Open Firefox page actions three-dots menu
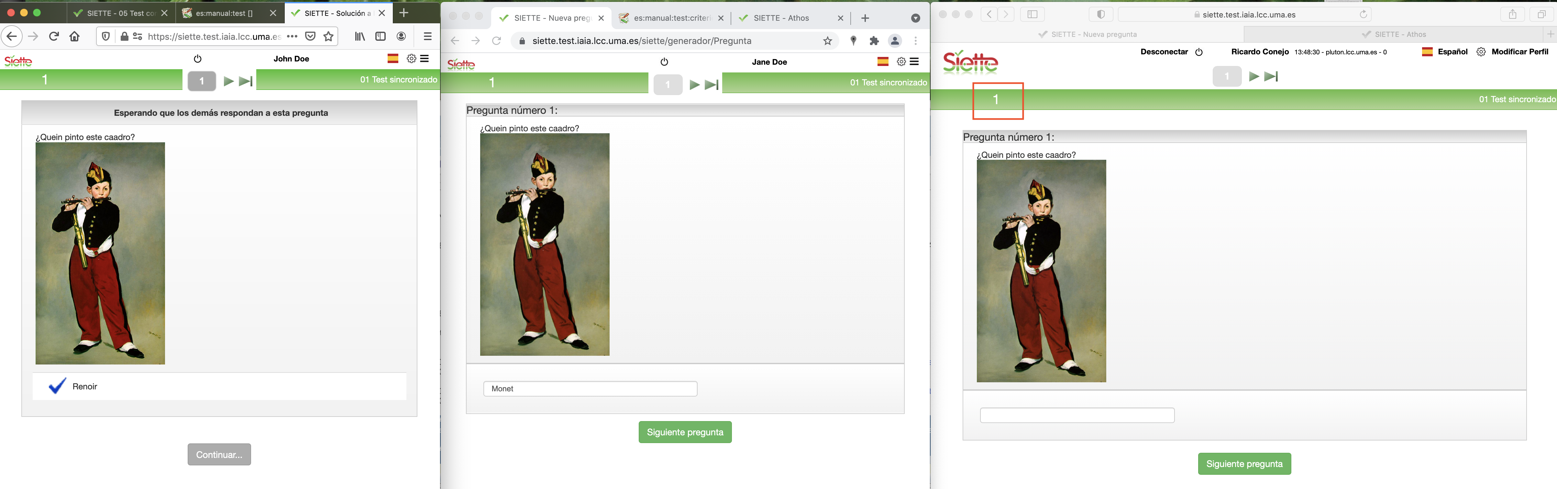 [x=292, y=36]
